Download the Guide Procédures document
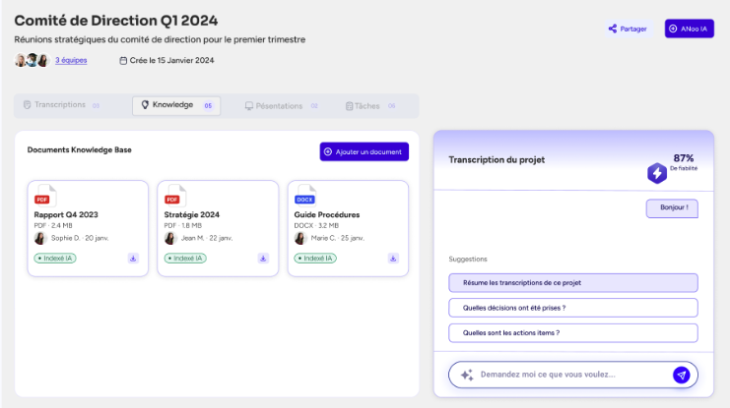 point(393,259)
